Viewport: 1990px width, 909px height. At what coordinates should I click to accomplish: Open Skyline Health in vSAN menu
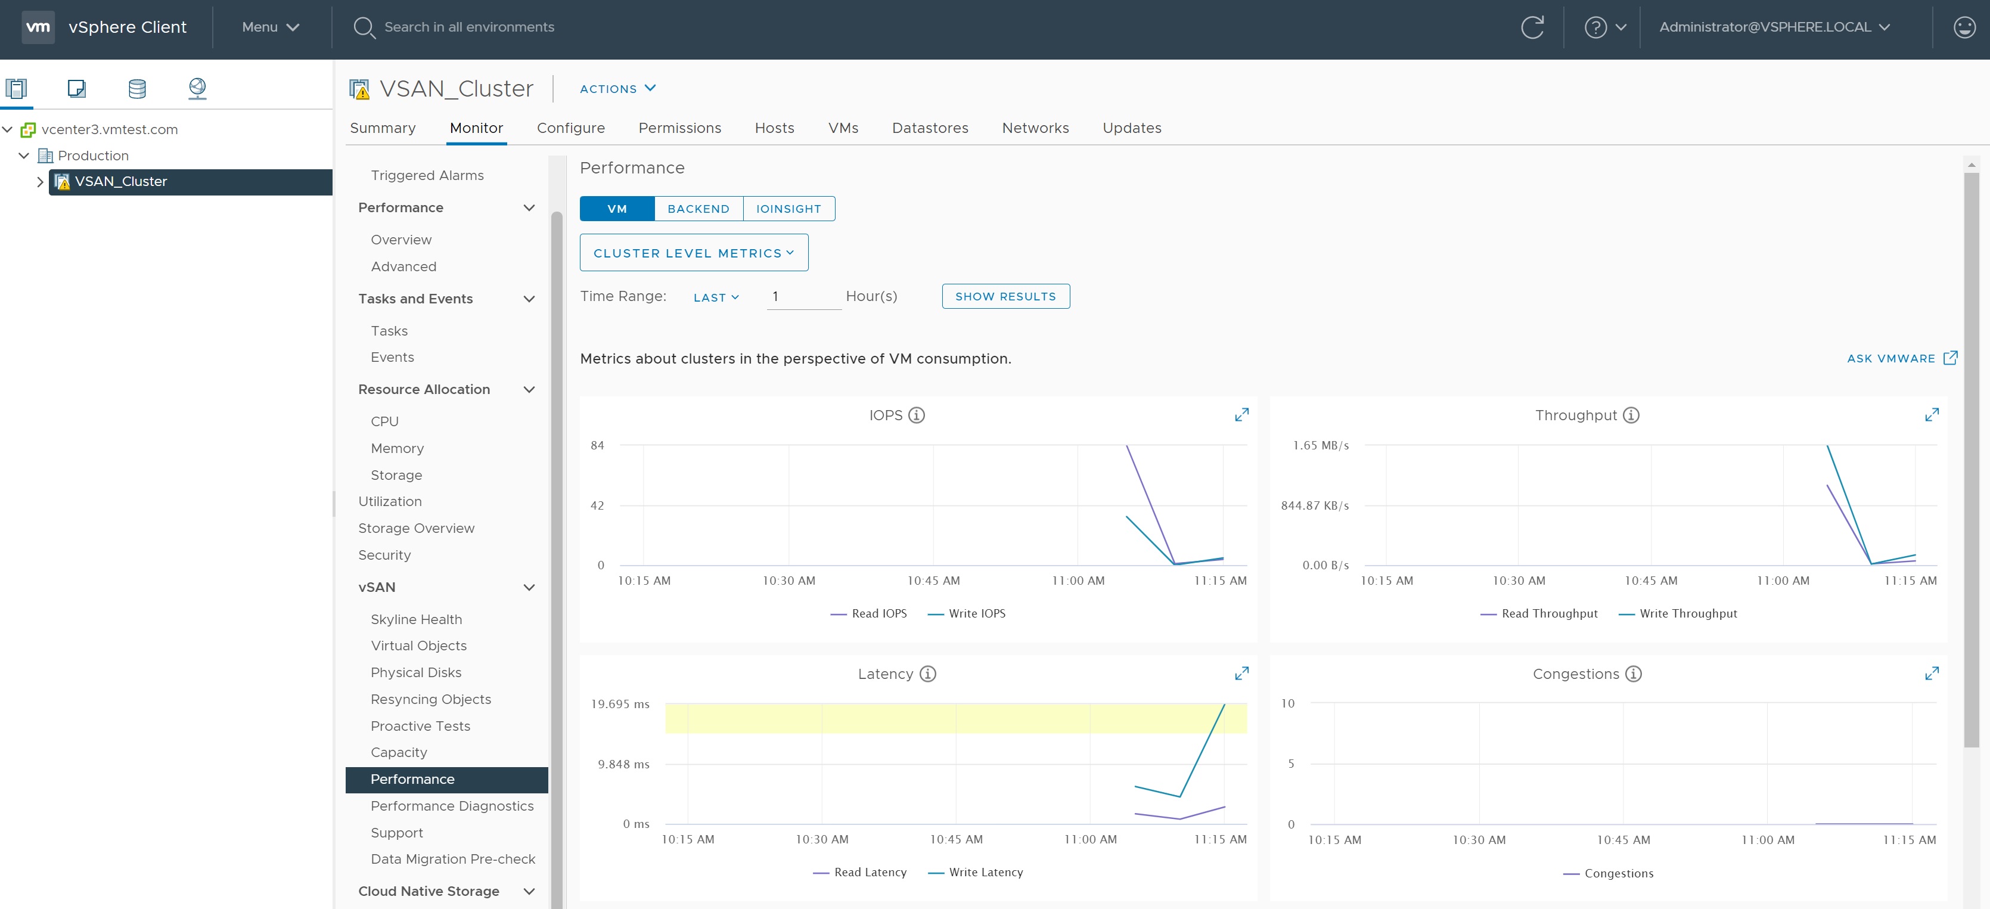pyautogui.click(x=415, y=619)
